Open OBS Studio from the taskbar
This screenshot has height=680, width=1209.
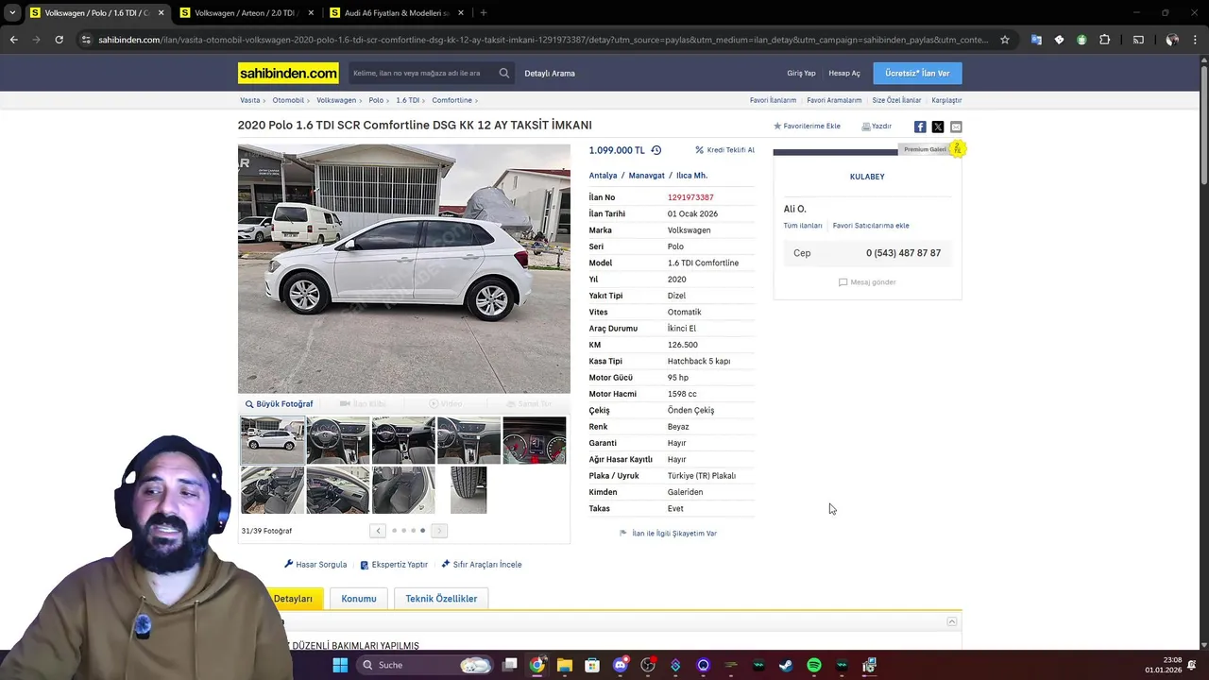pos(648,665)
